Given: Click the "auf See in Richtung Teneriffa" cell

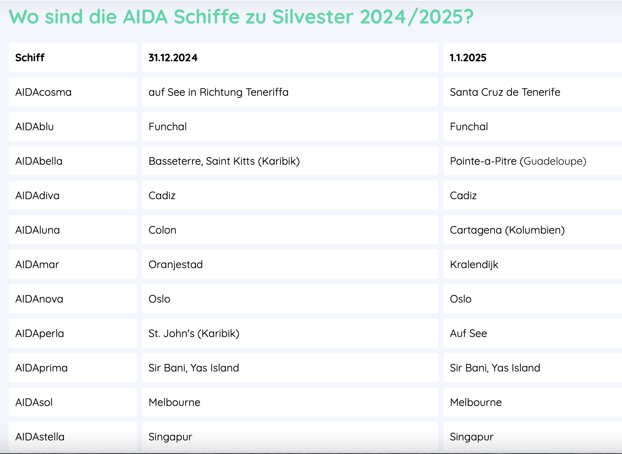Looking at the screenshot, I should click(x=218, y=92).
